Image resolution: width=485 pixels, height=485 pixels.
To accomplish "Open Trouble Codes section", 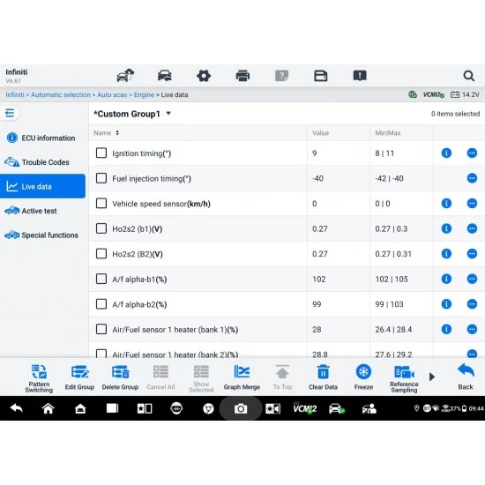I will coord(42,162).
